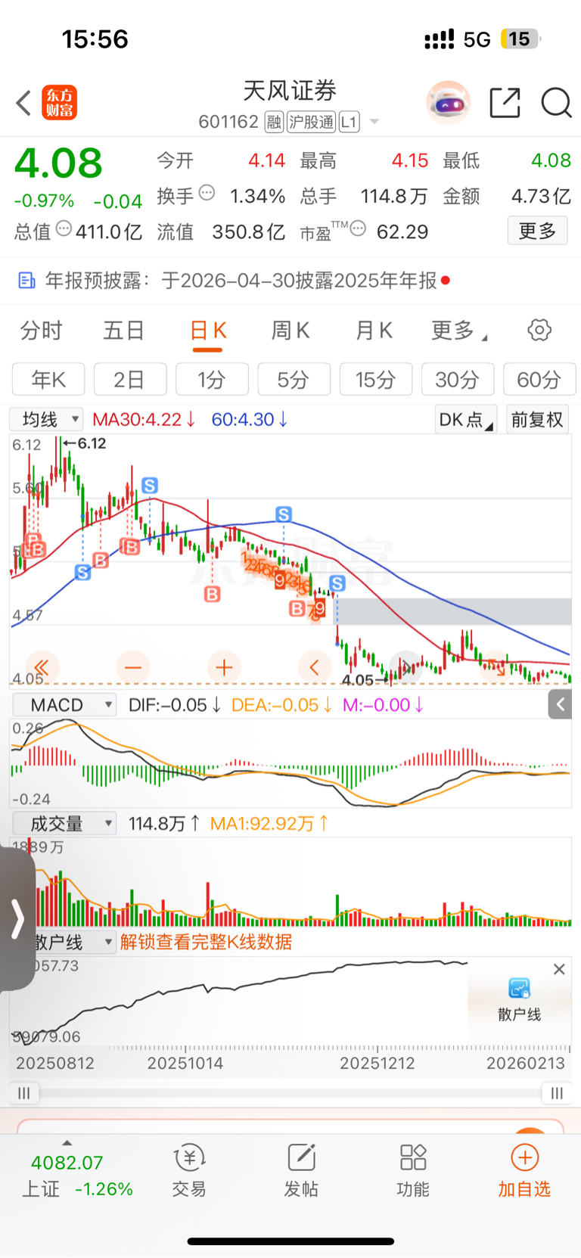
Task: Open 成交量 indicator dropdown
Action: pyautogui.click(x=64, y=823)
